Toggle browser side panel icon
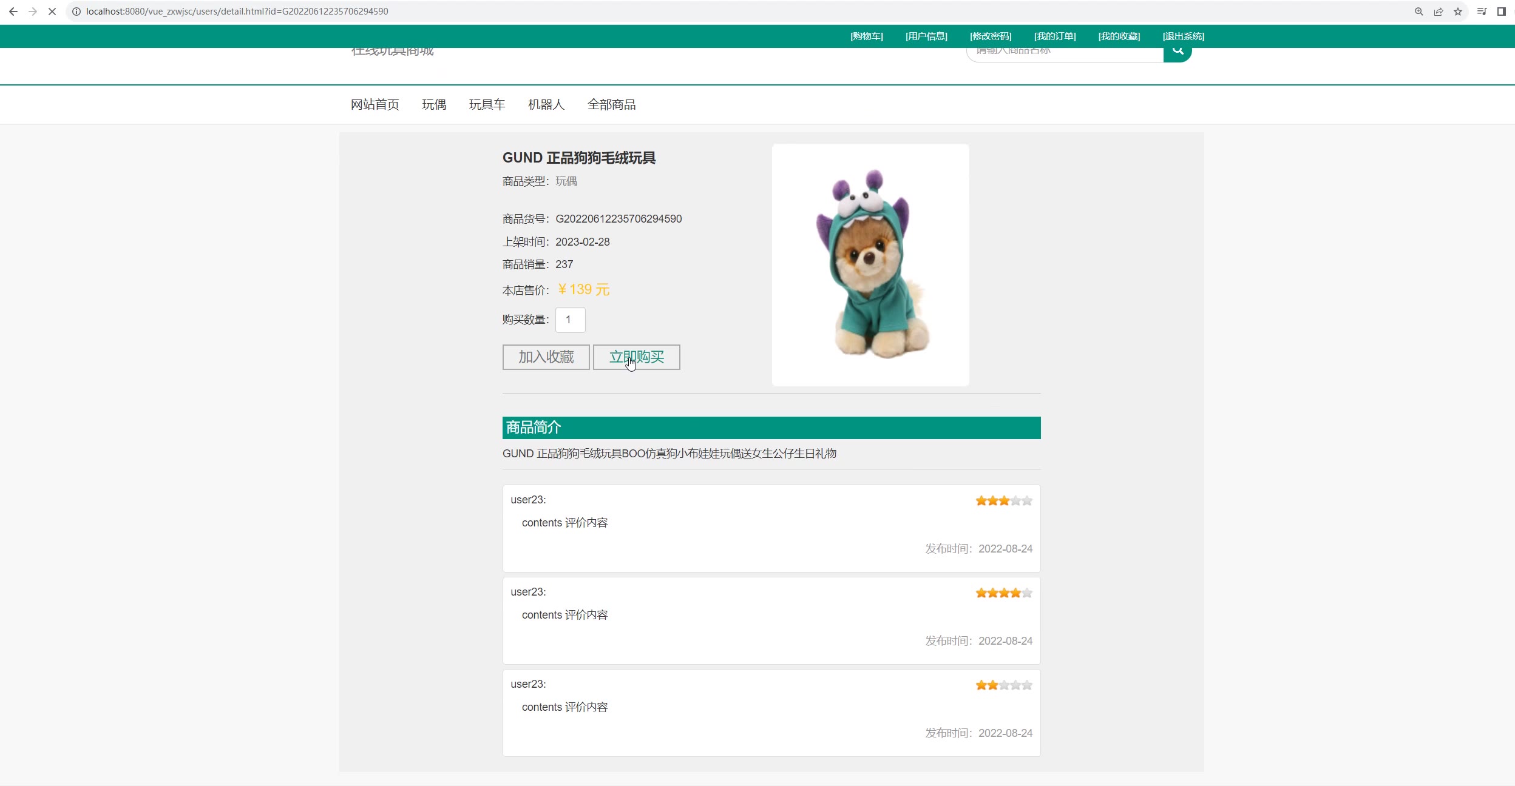 coord(1501,12)
